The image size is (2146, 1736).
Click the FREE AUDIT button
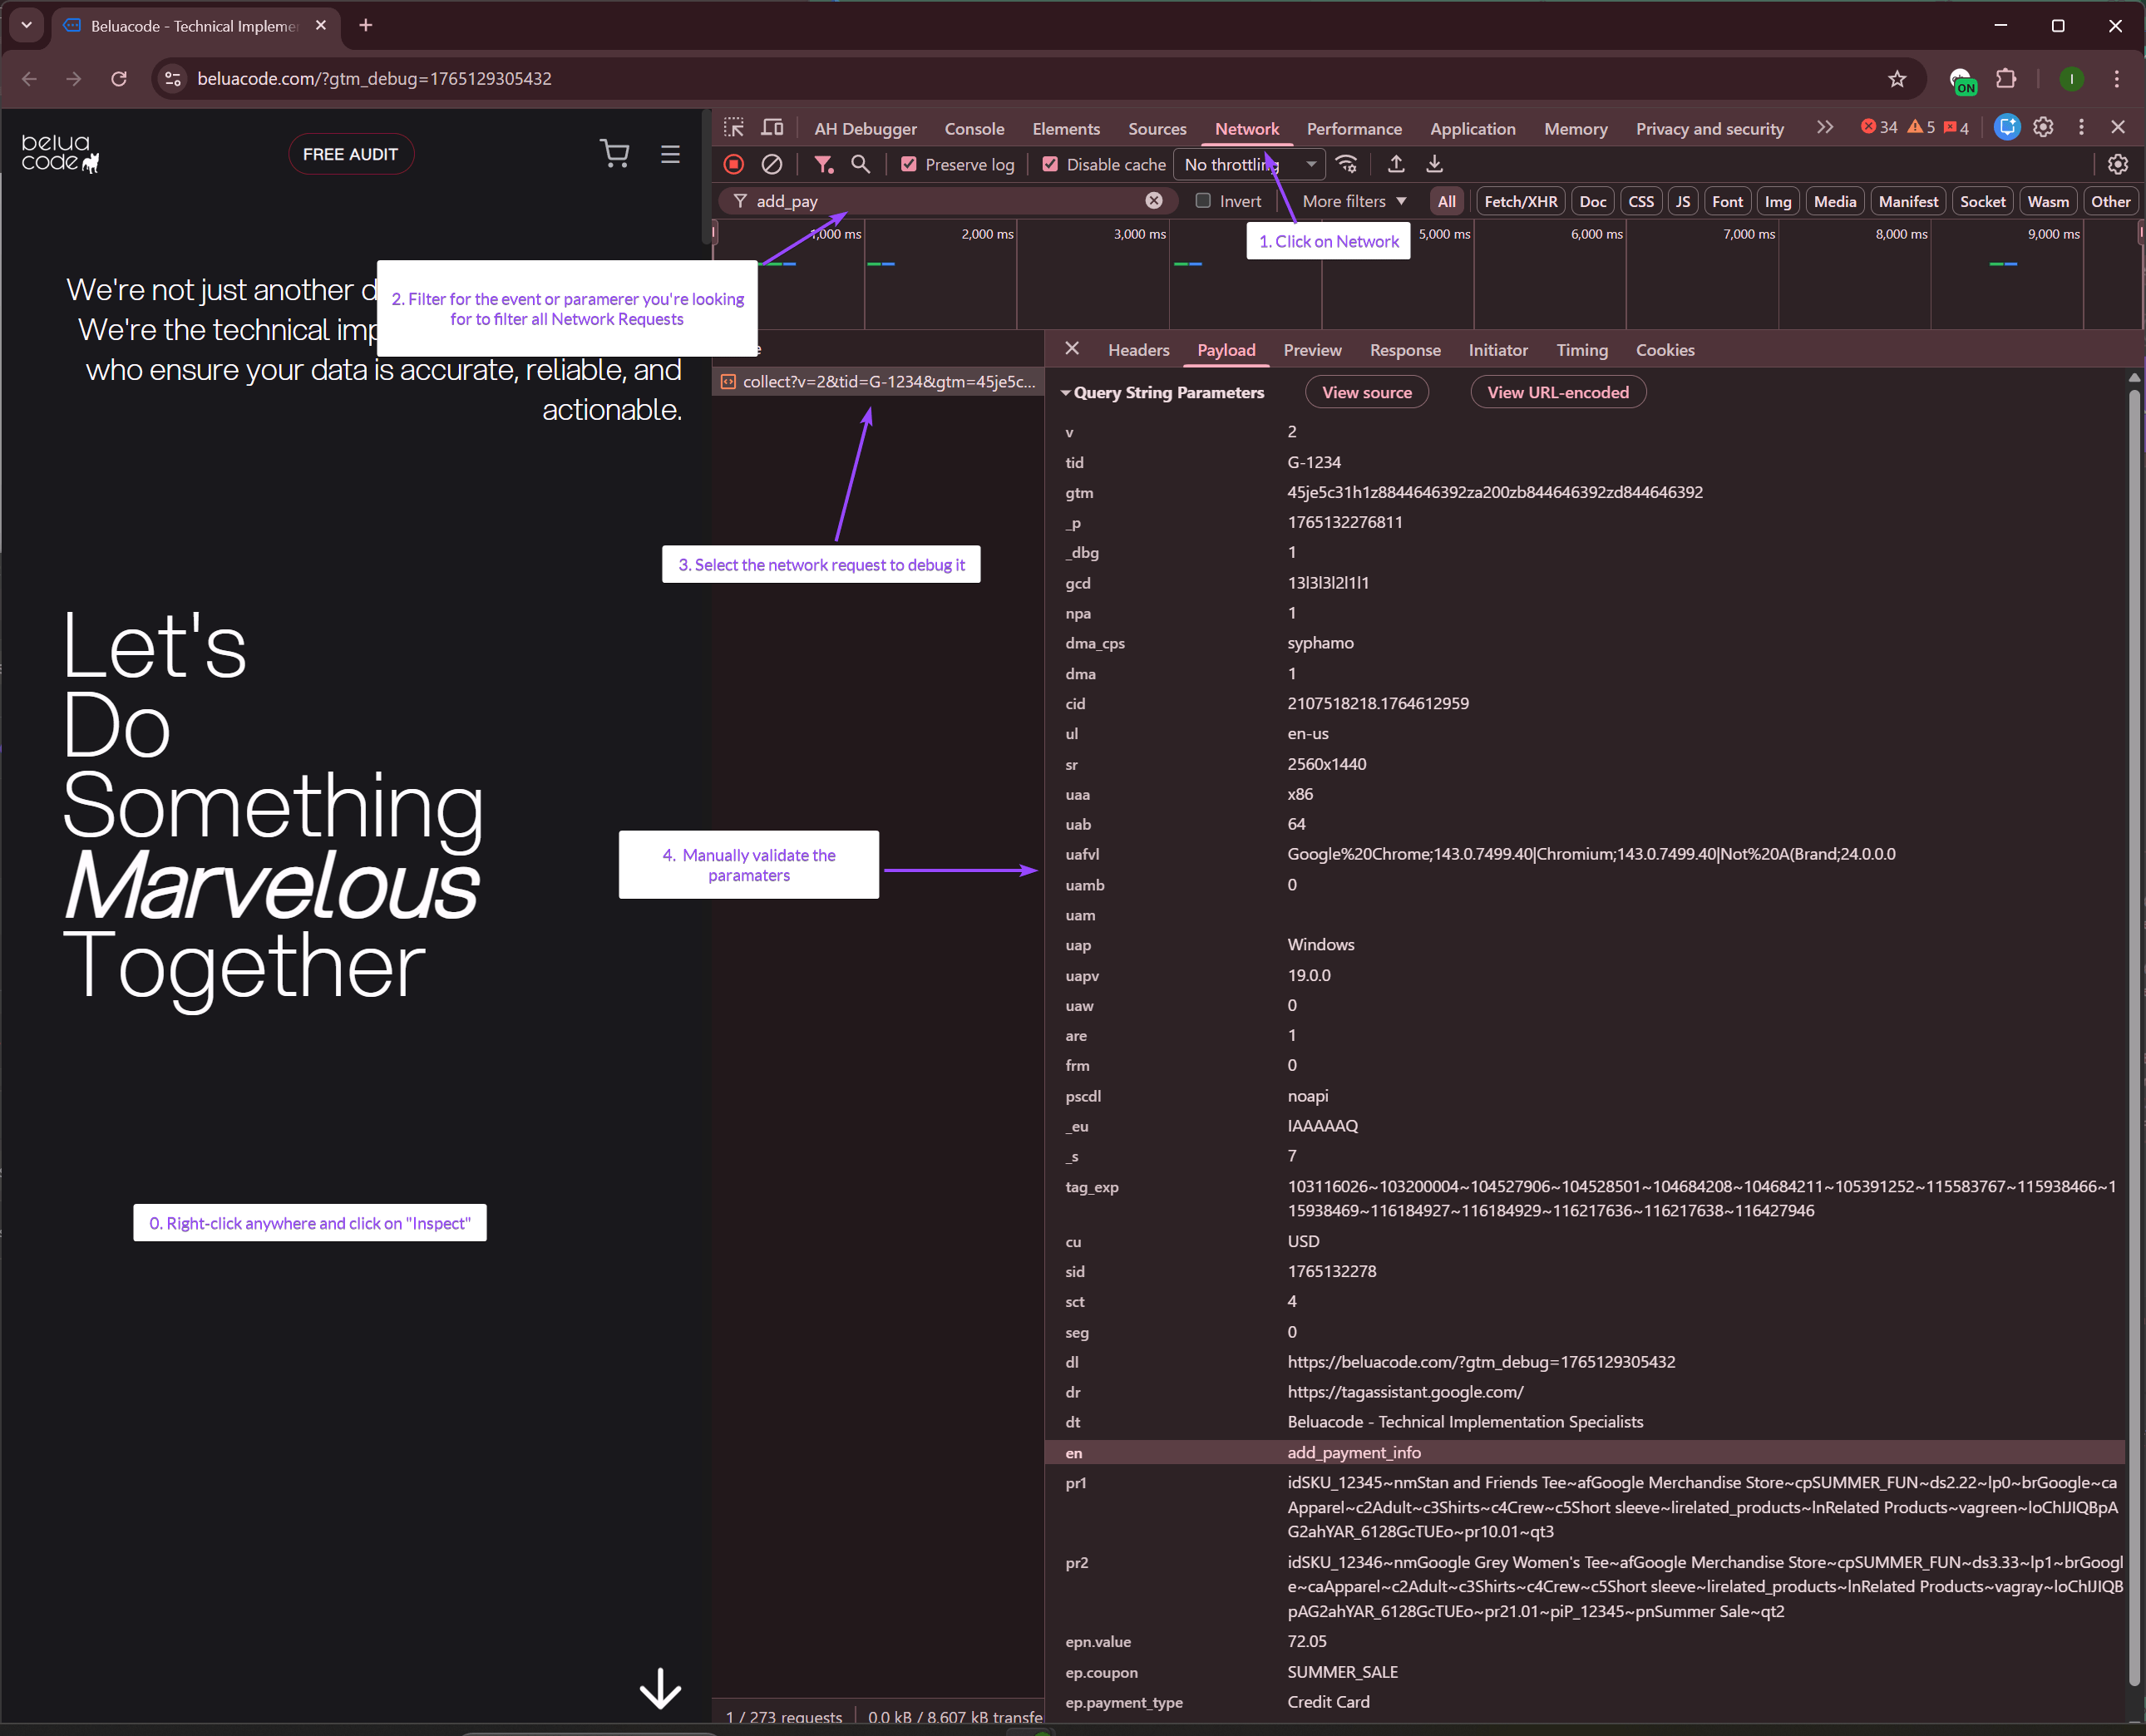pyautogui.click(x=350, y=154)
